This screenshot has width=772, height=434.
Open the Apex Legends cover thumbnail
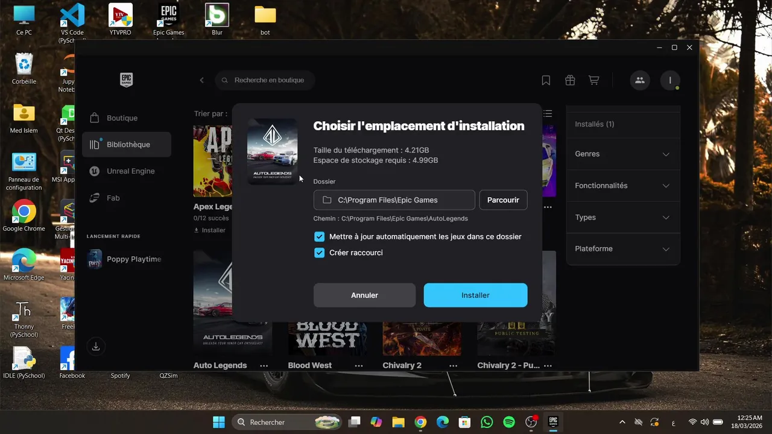pyautogui.click(x=213, y=161)
